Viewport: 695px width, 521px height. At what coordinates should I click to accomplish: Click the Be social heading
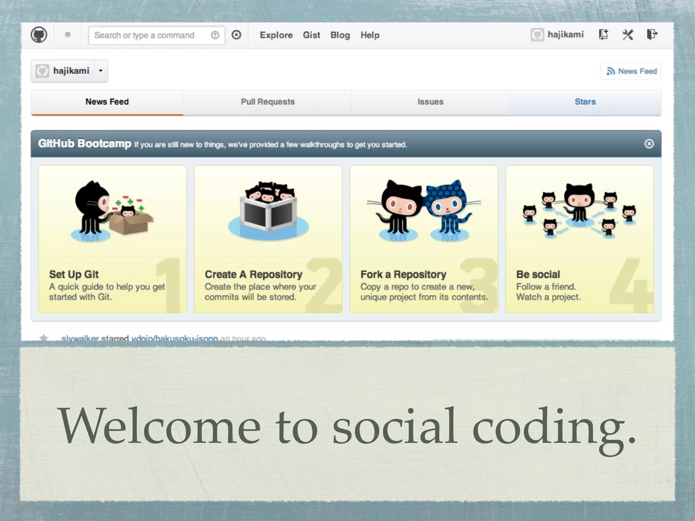[538, 274]
